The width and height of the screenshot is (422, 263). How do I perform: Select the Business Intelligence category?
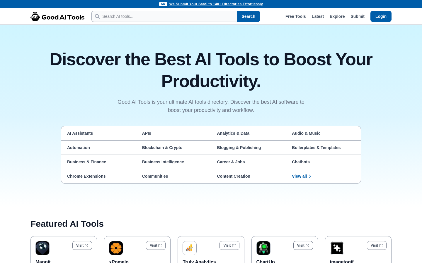click(173, 162)
